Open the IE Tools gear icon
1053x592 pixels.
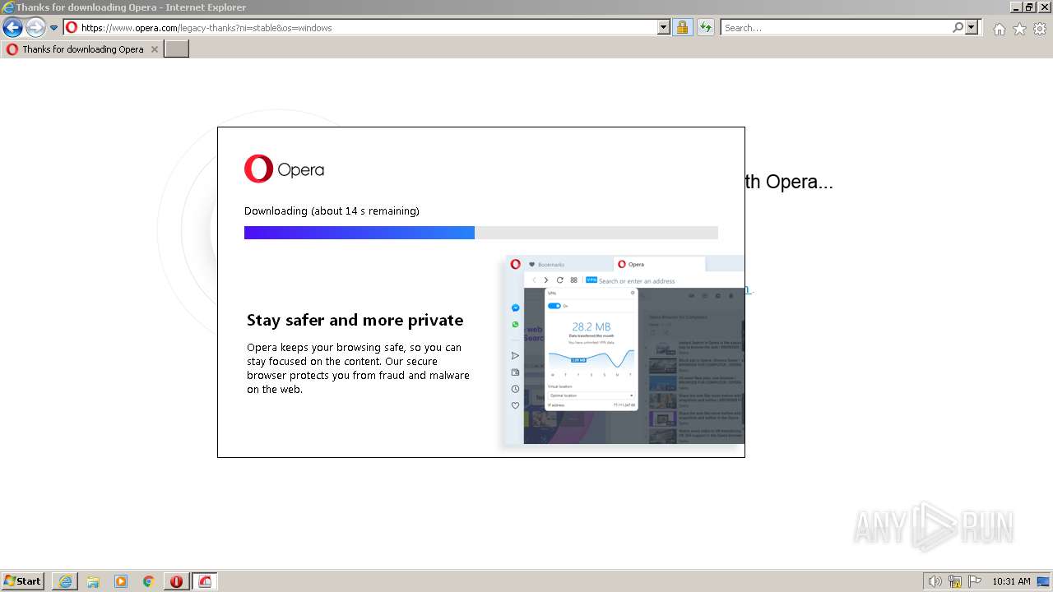click(x=1040, y=29)
